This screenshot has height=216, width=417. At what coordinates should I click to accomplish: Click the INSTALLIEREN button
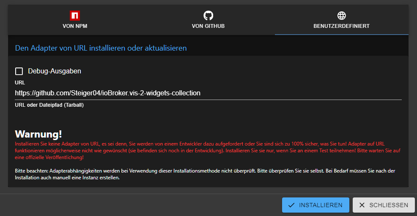pos(315,205)
